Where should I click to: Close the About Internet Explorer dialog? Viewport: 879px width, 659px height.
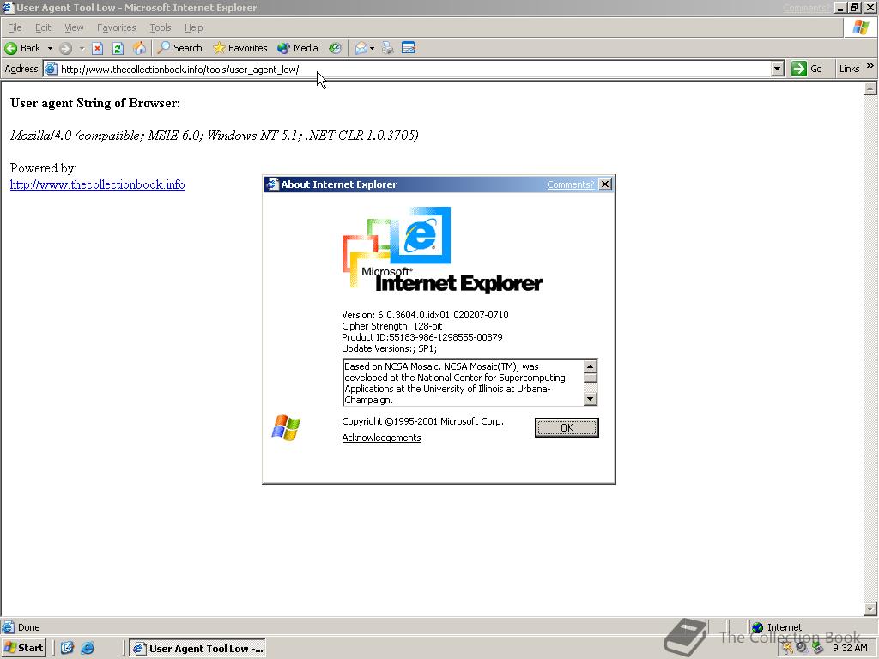(x=605, y=184)
